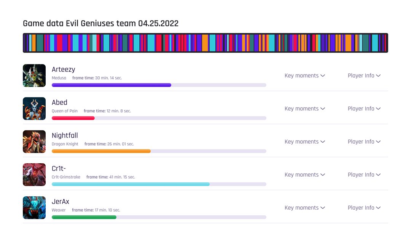Screen dimensions: 411x243
Task: Show Key moments for Nightfall
Action: [x=305, y=142]
